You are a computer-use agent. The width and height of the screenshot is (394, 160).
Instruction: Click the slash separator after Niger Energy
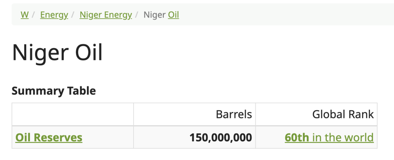tap(137, 15)
